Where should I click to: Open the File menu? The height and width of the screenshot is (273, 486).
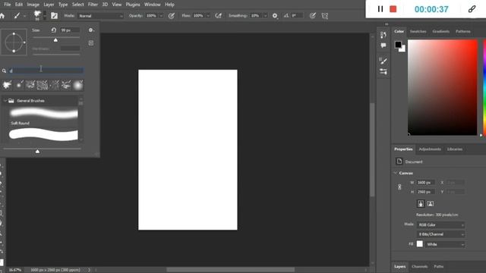click(8, 5)
